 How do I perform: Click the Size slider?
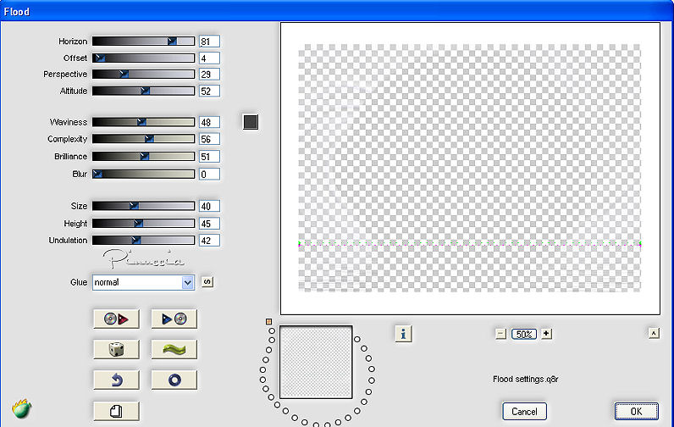pyautogui.click(x=144, y=206)
